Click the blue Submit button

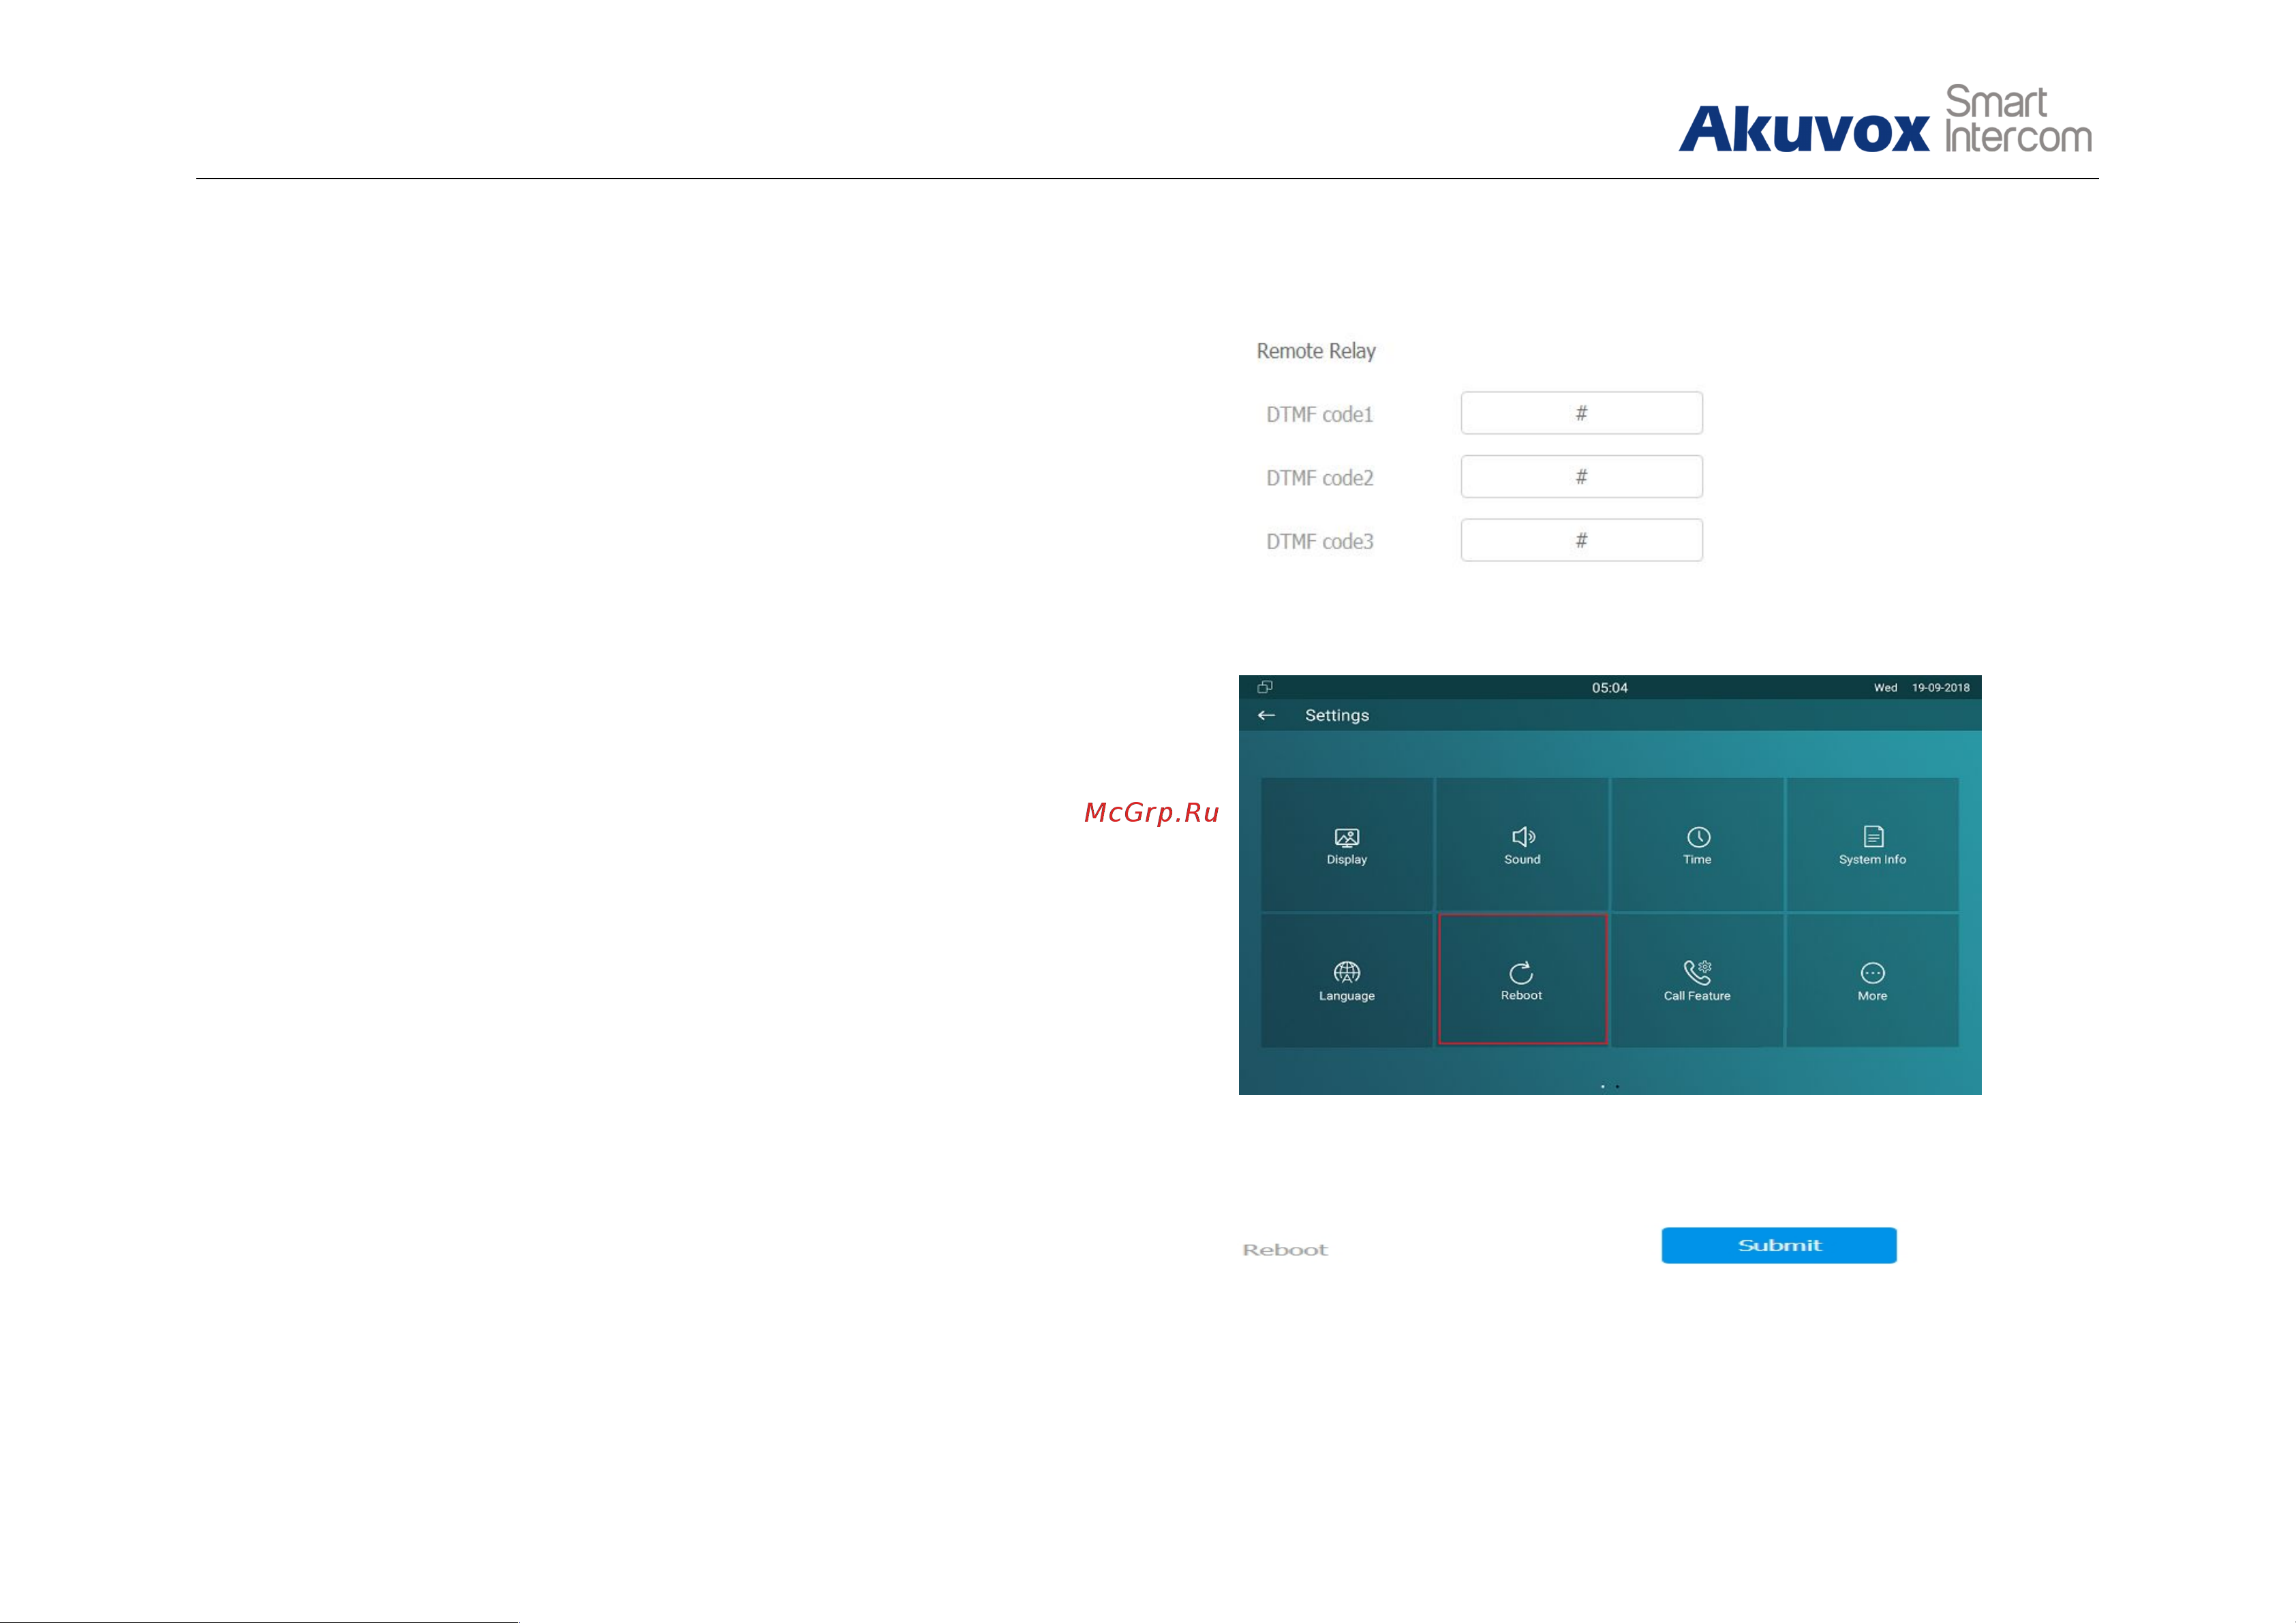1779,1245
